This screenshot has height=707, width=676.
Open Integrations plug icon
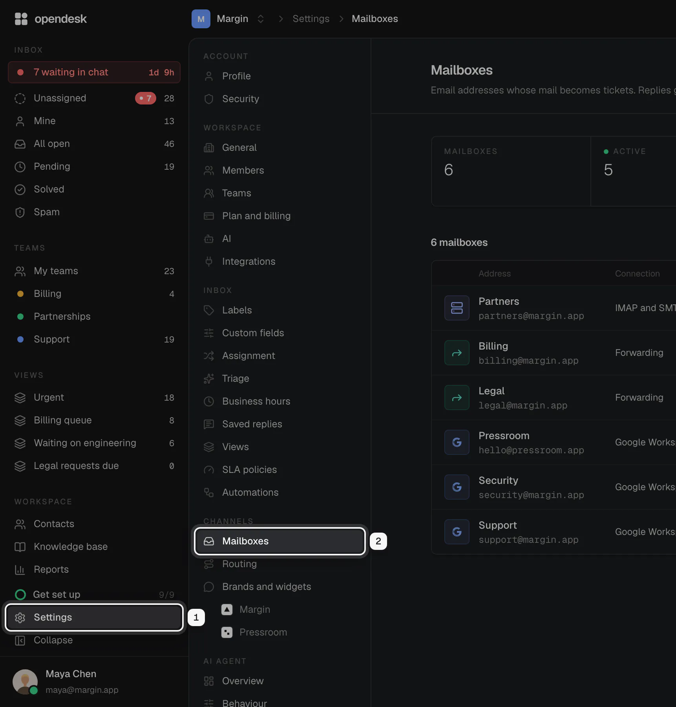click(x=209, y=262)
